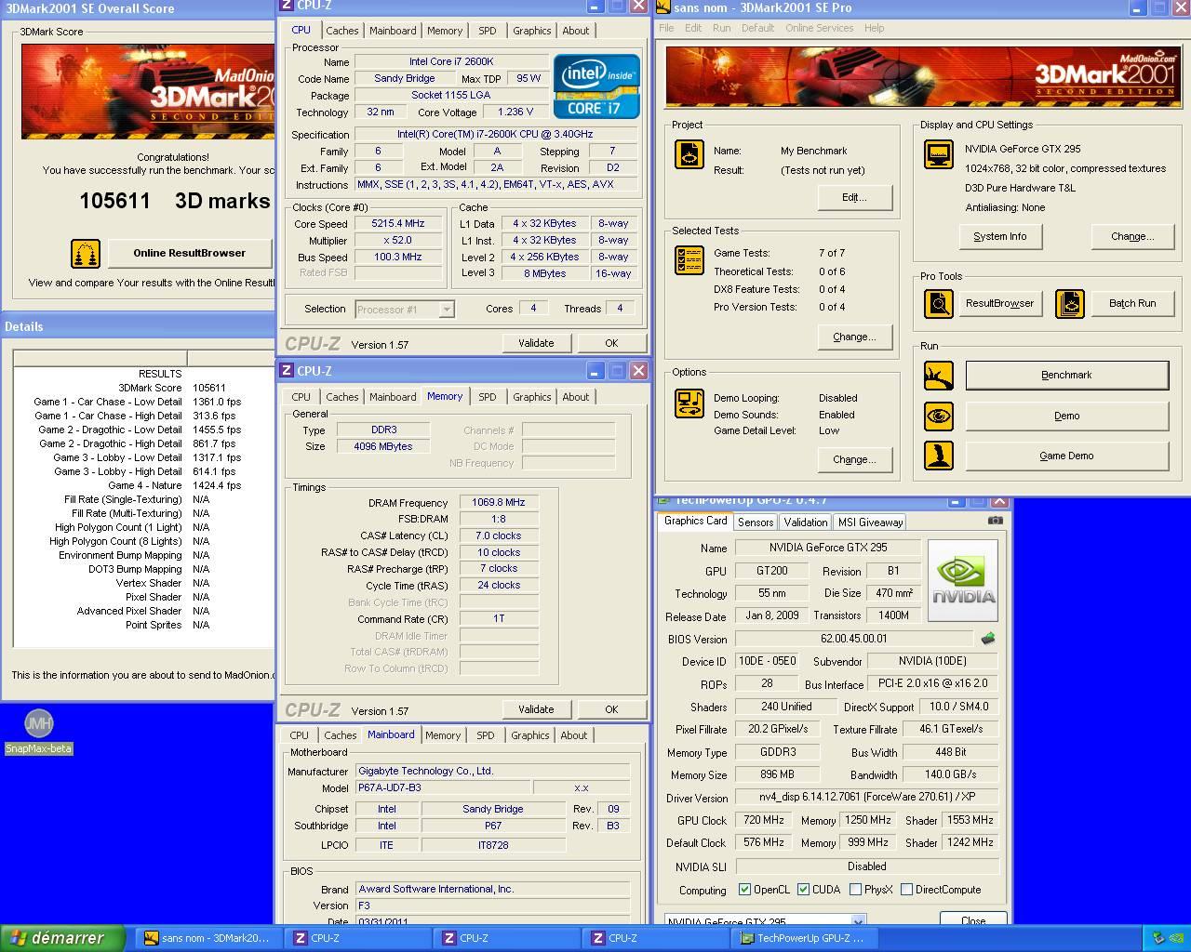Click OK in the Memory CPU-Z window
This screenshot has width=1191, height=952.
(611, 709)
